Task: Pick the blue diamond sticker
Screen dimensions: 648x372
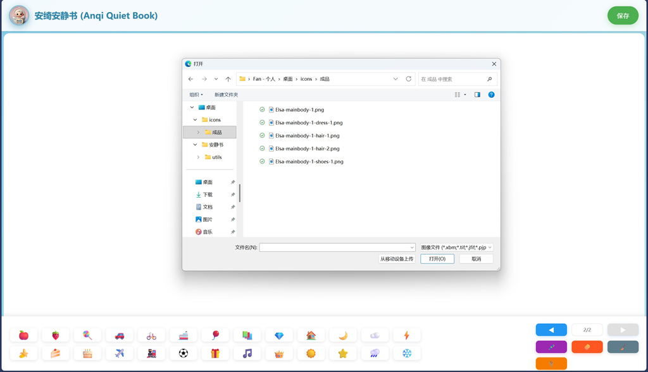Action: pos(279,335)
